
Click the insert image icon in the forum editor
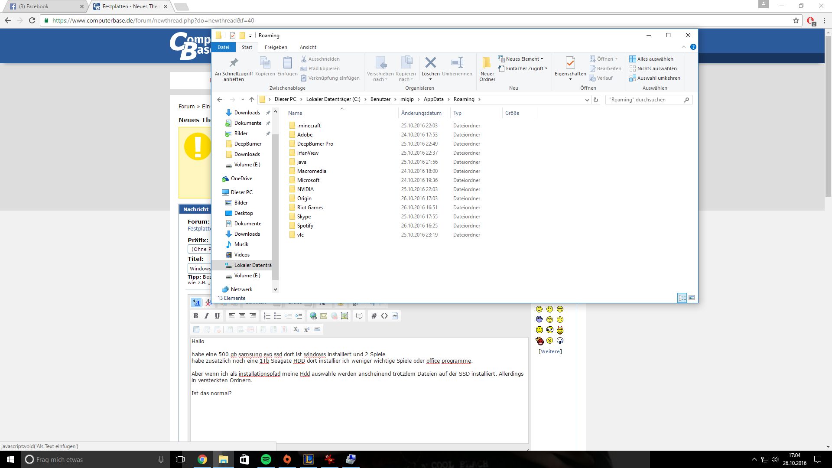(344, 316)
